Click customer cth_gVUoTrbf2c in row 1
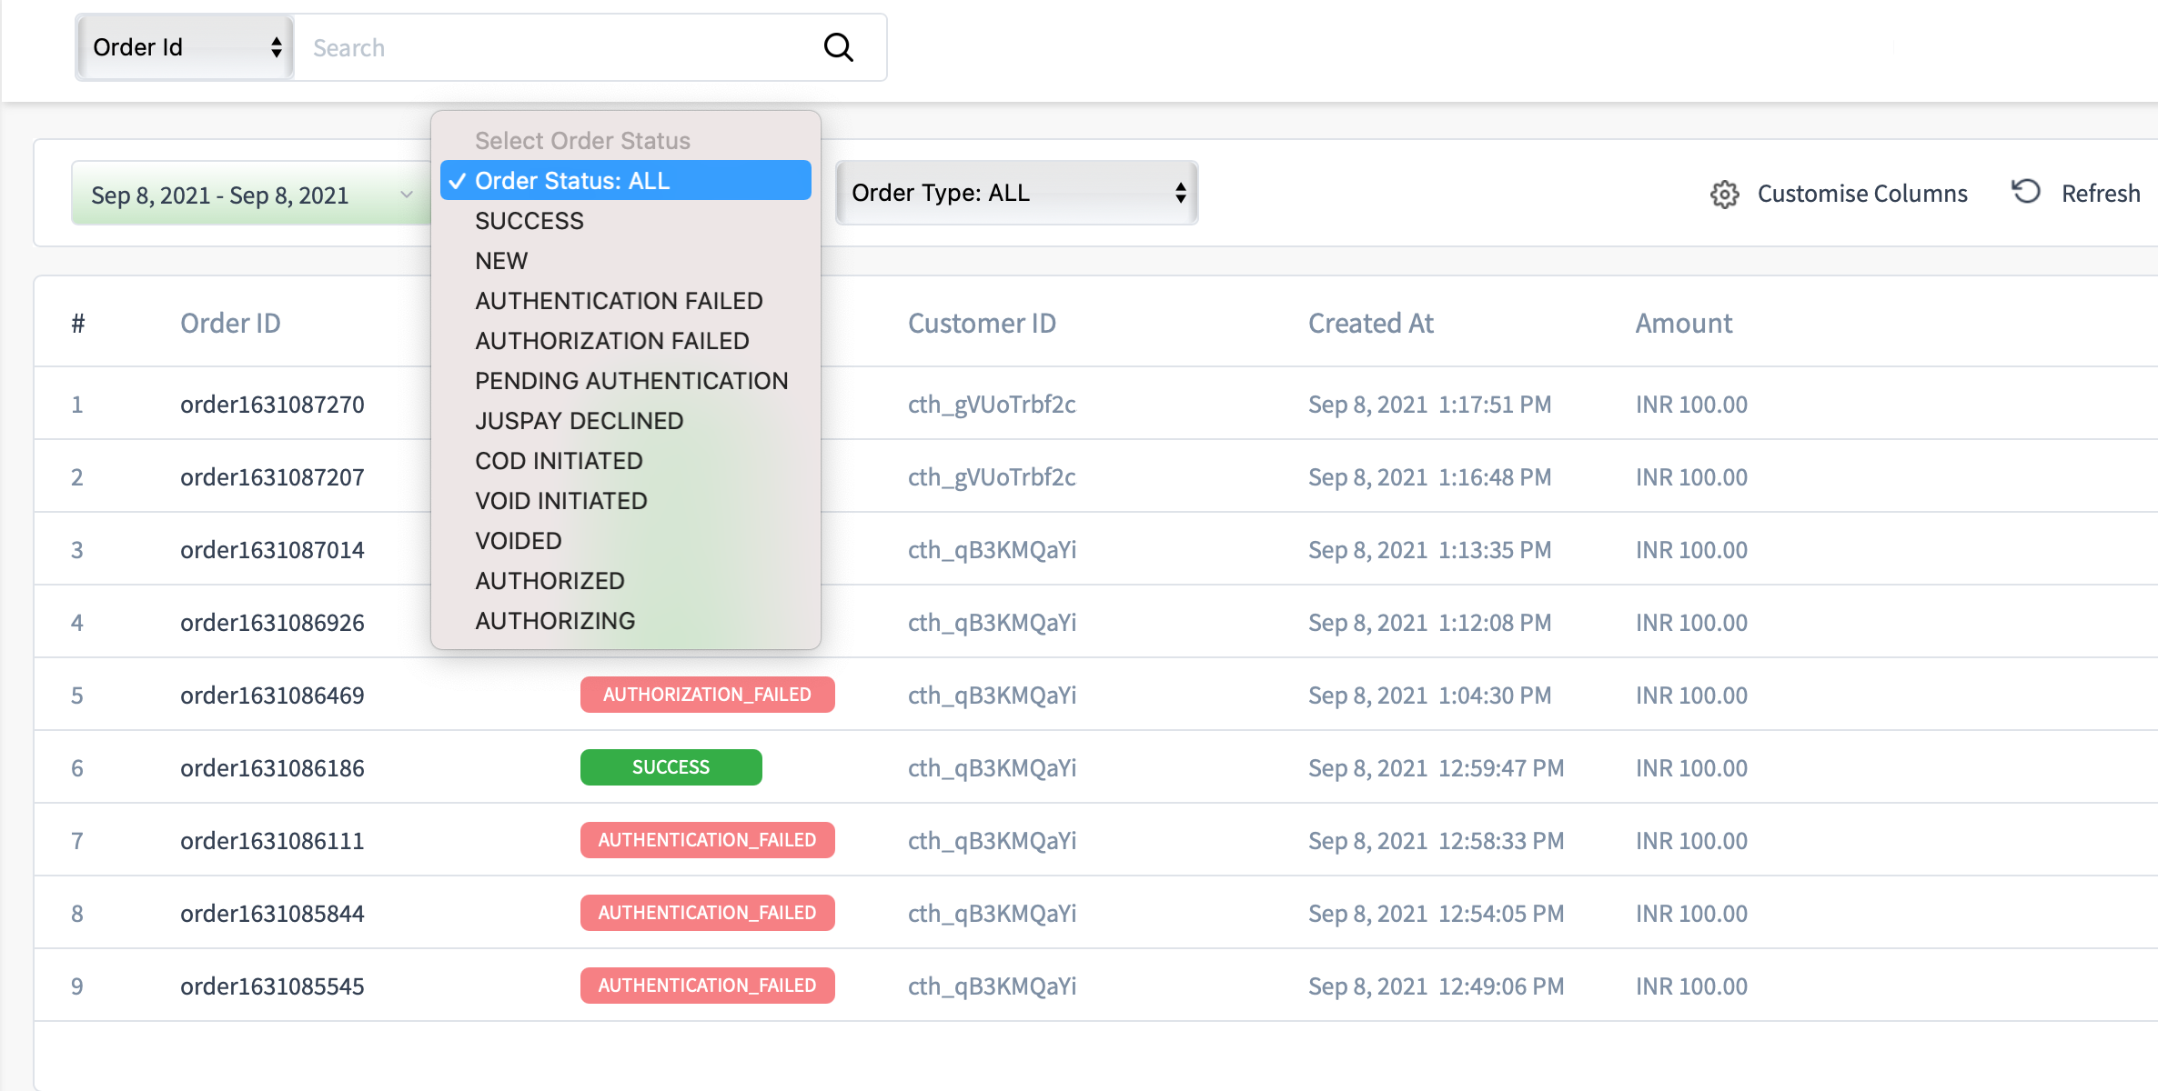The width and height of the screenshot is (2158, 1091). point(992,405)
